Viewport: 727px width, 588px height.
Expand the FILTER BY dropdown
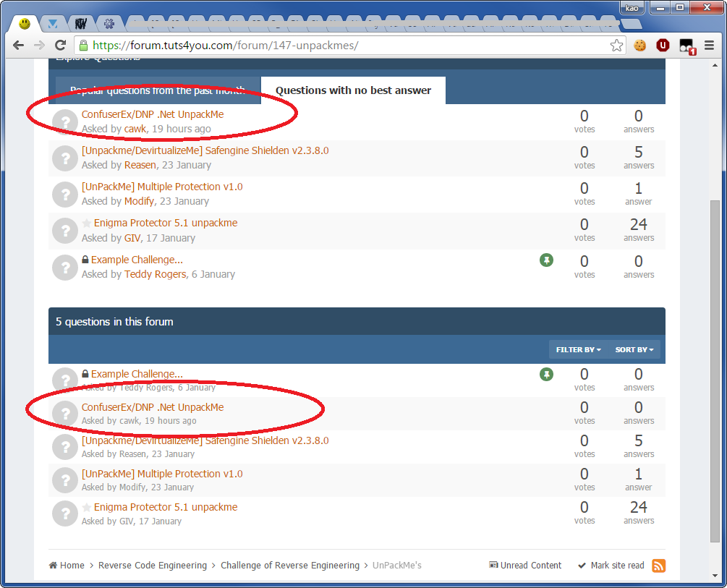[578, 350]
